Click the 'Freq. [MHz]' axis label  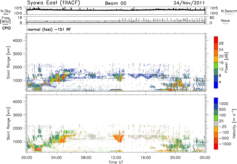pyautogui.click(x=5, y=20)
